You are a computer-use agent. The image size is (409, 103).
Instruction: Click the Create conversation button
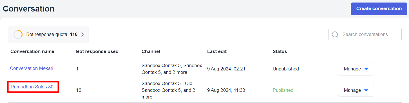tap(379, 9)
